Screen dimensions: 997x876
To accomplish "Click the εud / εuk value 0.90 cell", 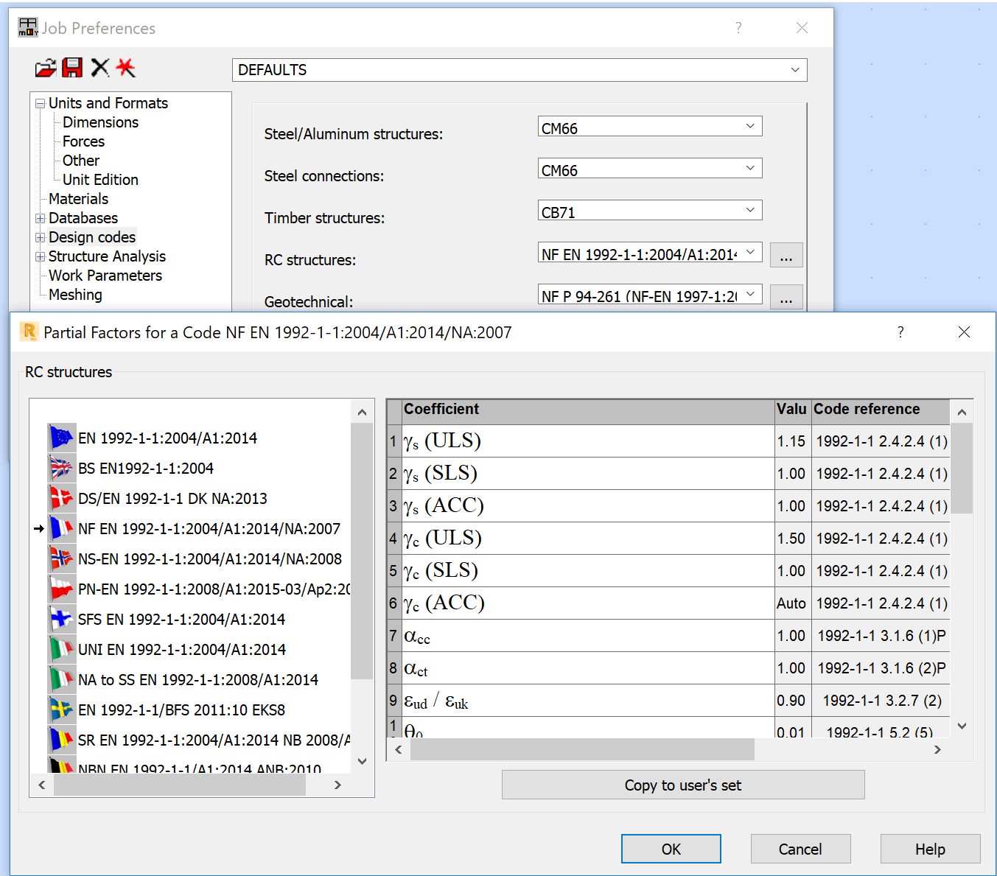I will tap(791, 700).
